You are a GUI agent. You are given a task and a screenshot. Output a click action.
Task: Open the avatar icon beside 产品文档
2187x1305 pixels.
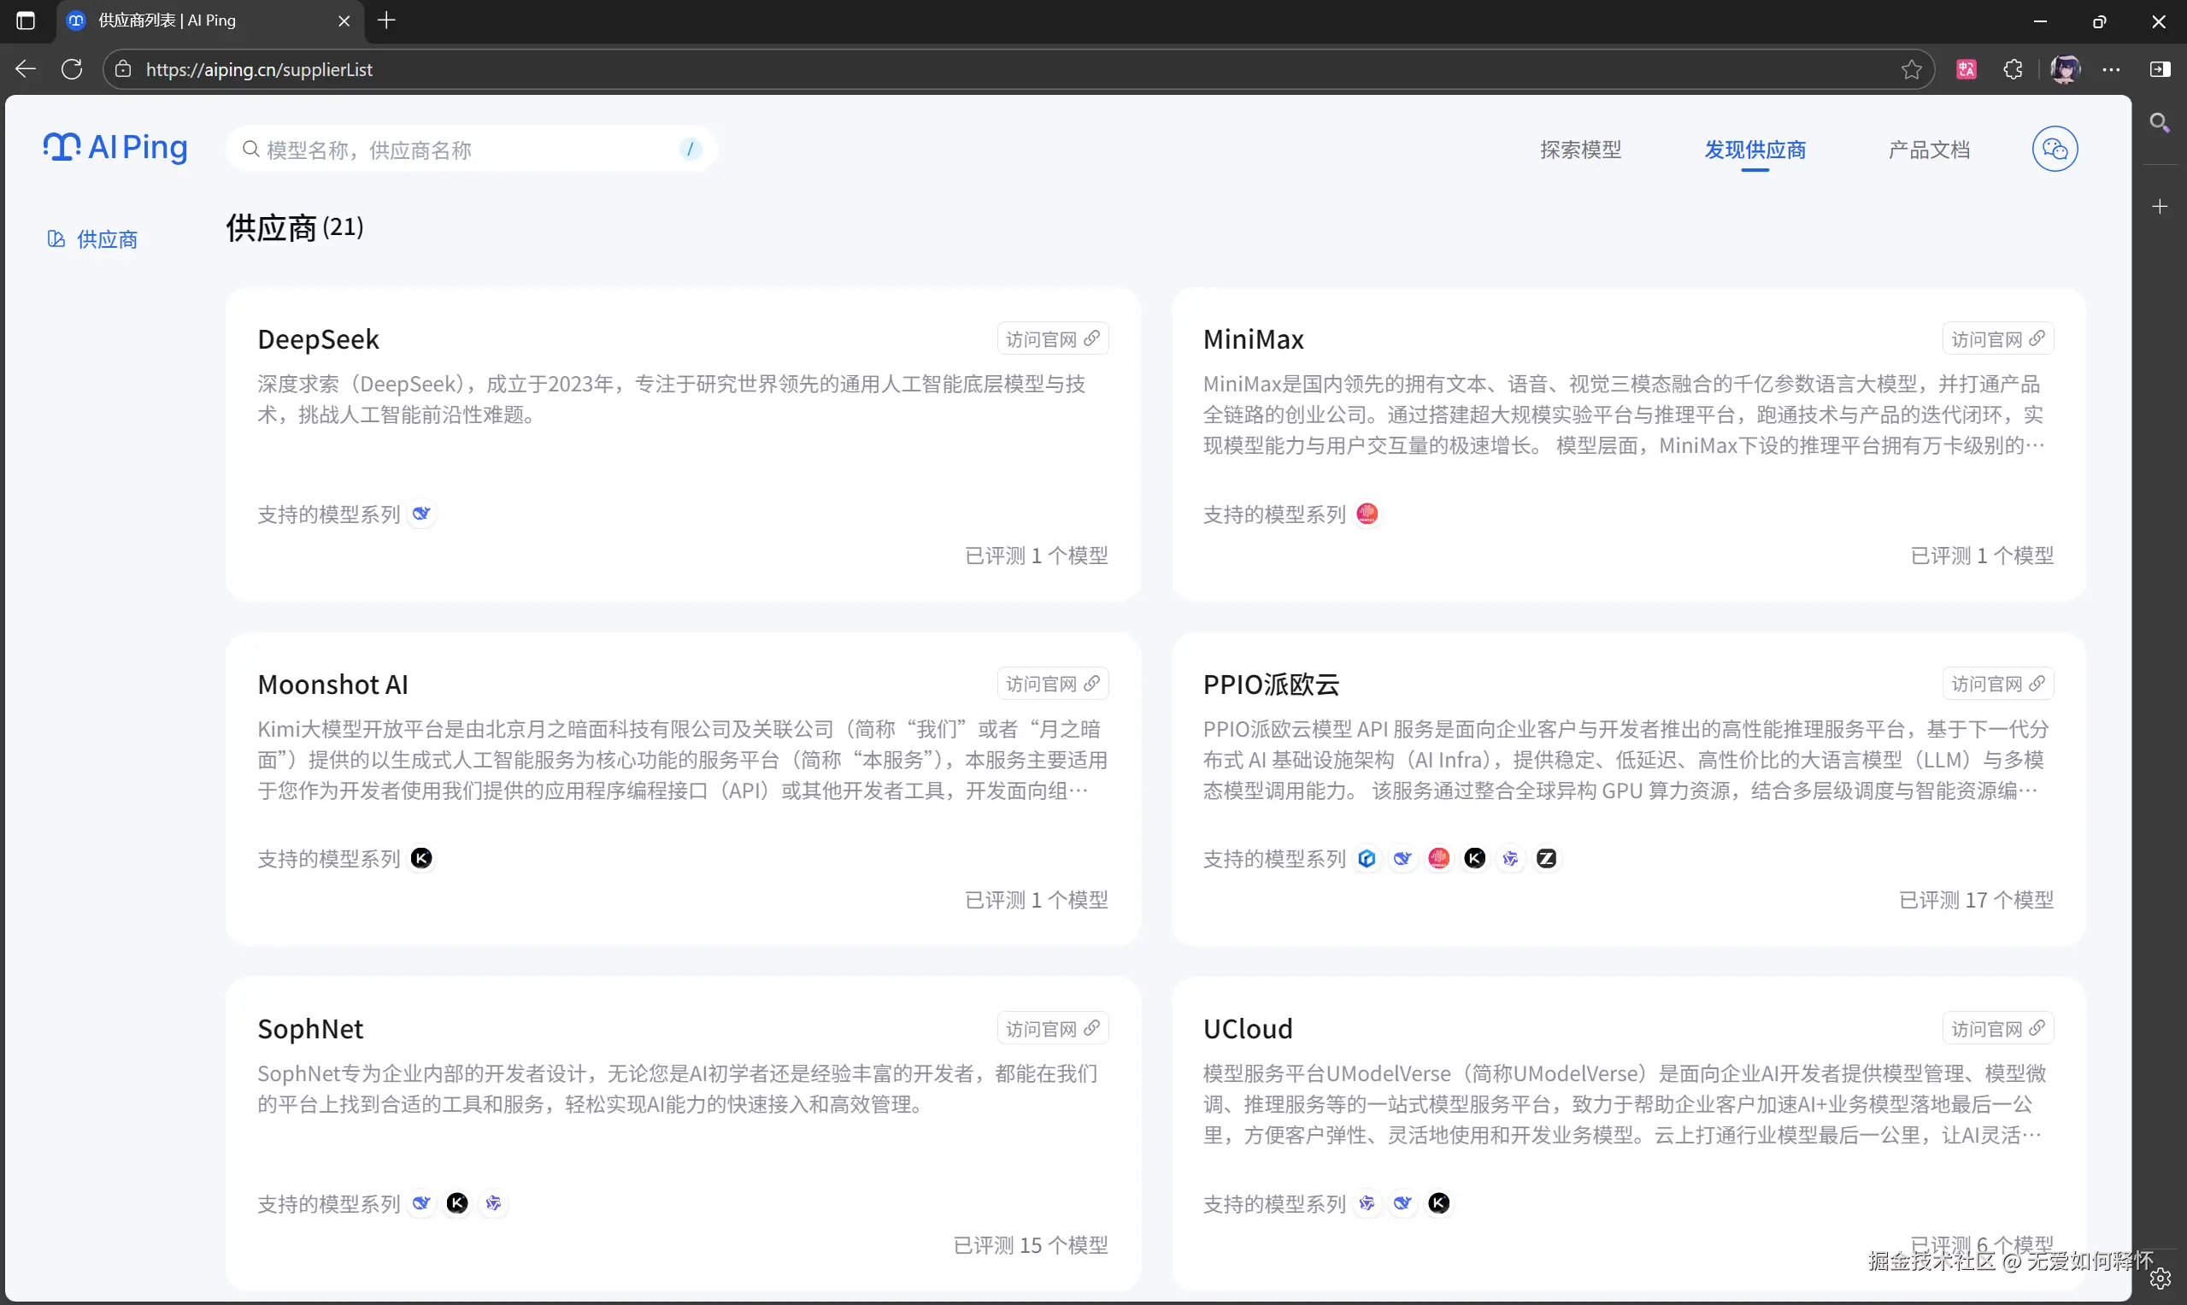coord(2055,149)
